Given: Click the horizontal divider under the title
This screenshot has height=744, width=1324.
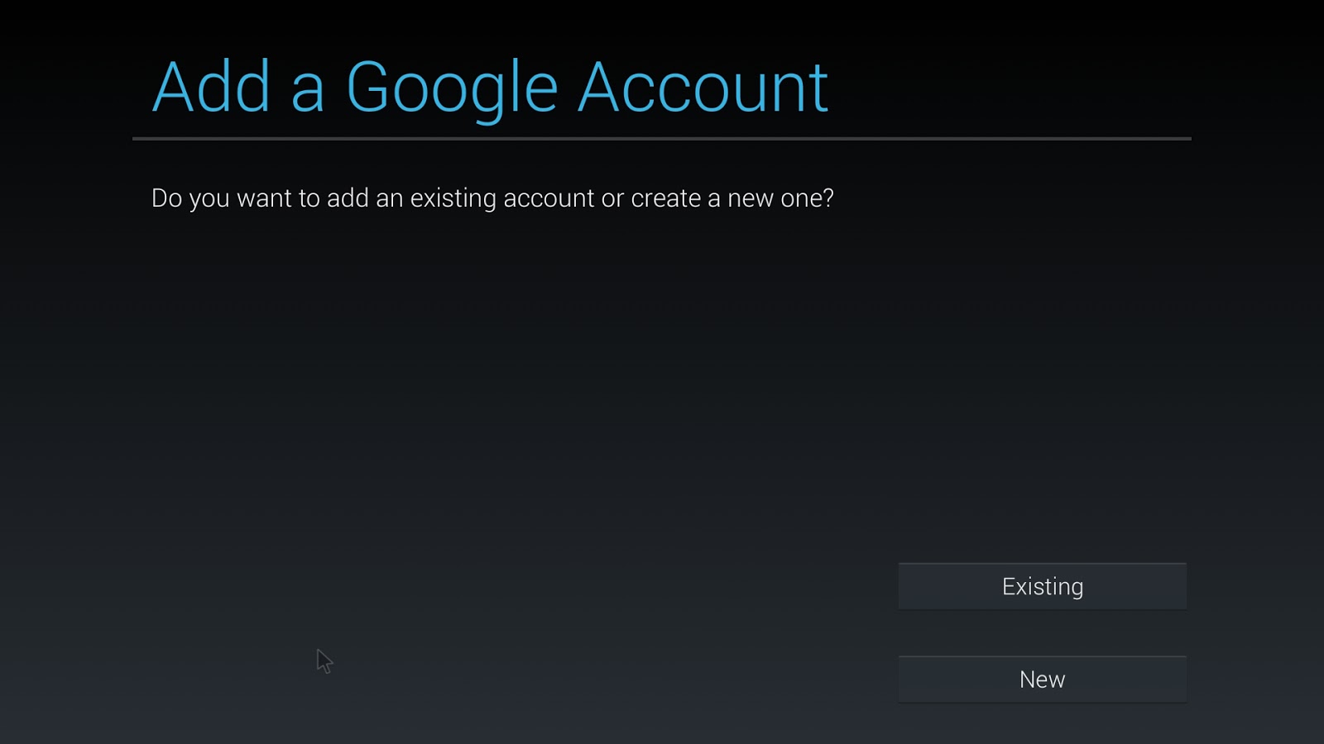Looking at the screenshot, I should pos(662,139).
